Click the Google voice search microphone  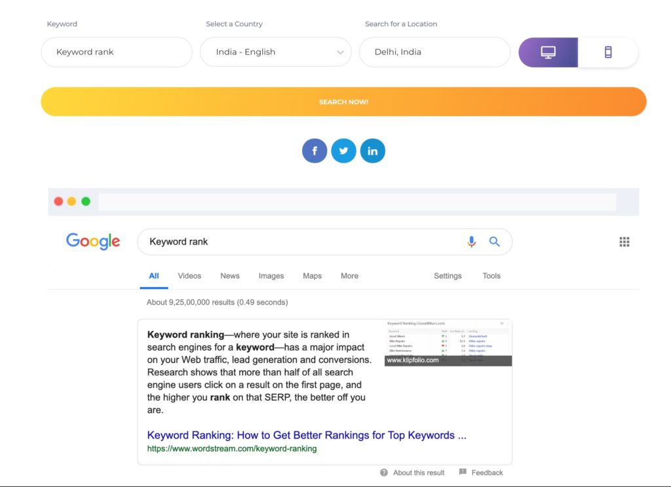[471, 242]
